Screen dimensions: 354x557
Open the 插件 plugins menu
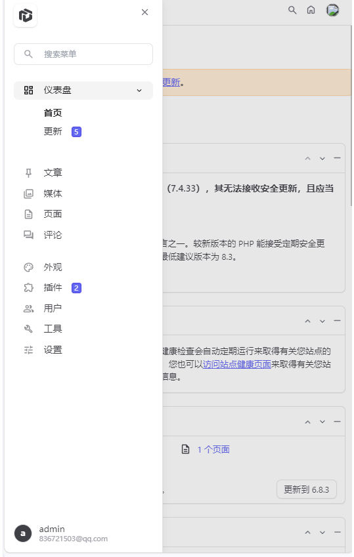click(x=53, y=288)
